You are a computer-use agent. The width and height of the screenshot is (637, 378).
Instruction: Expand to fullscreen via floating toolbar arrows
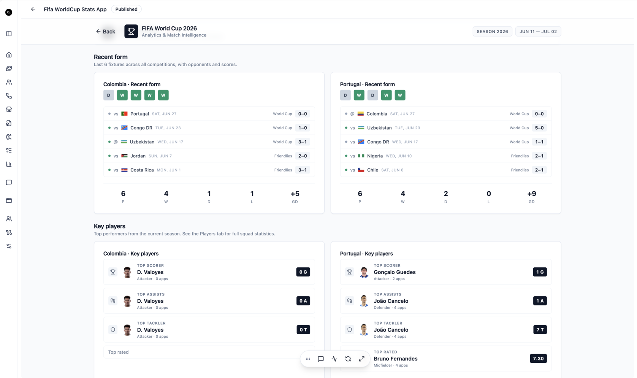[x=362, y=359]
